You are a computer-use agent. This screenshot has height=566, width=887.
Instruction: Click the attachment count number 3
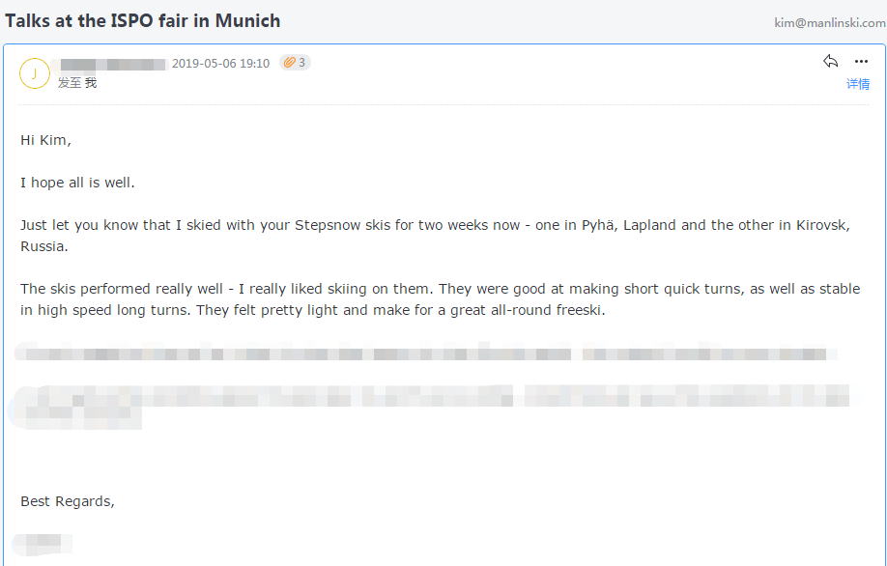tap(301, 63)
